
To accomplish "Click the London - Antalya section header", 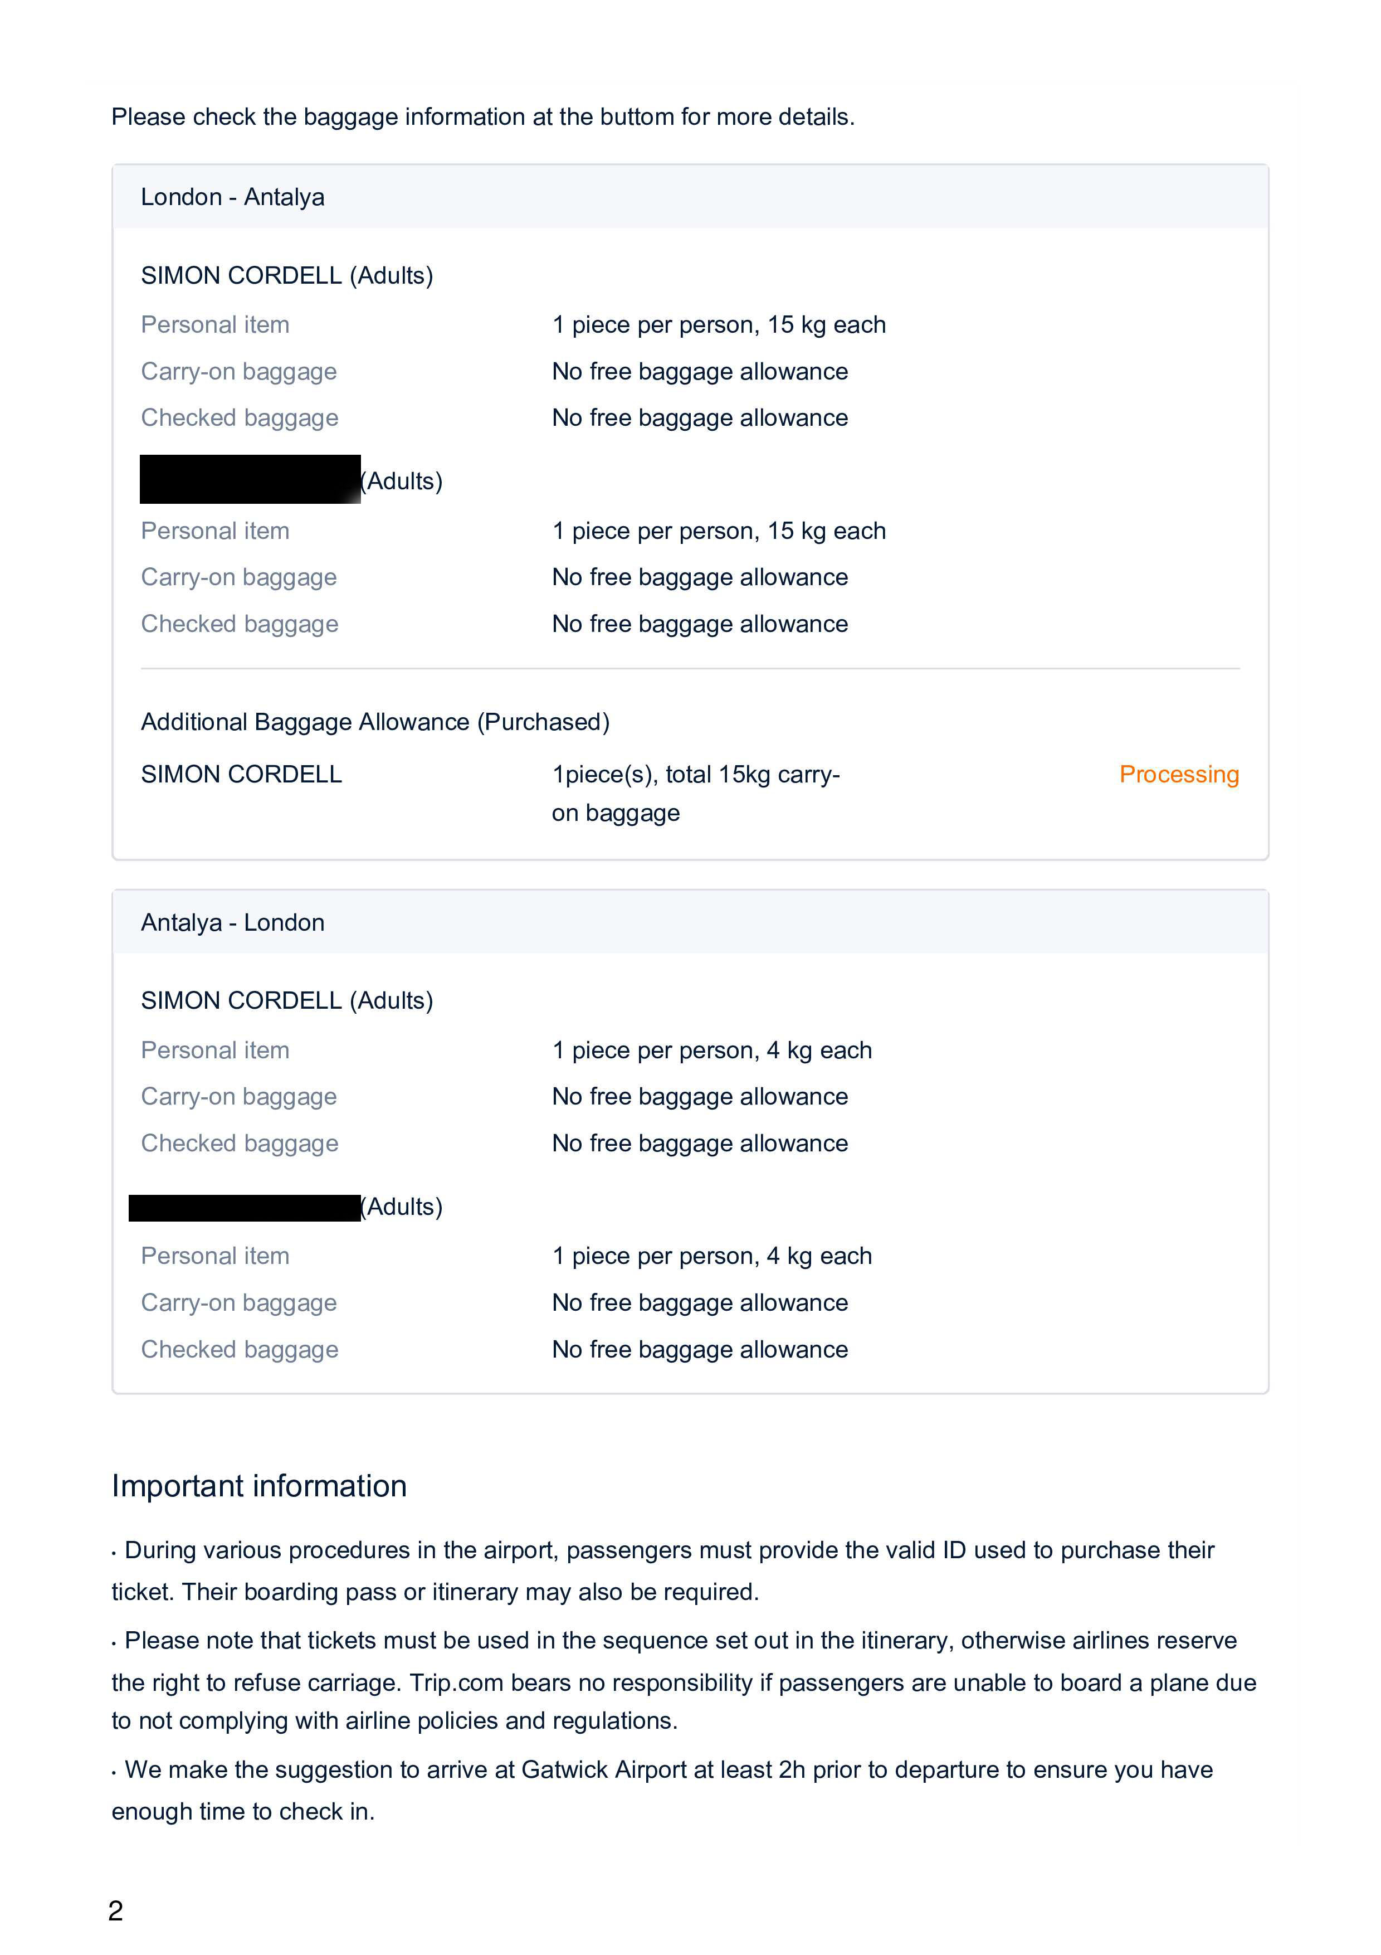I will (x=232, y=197).
